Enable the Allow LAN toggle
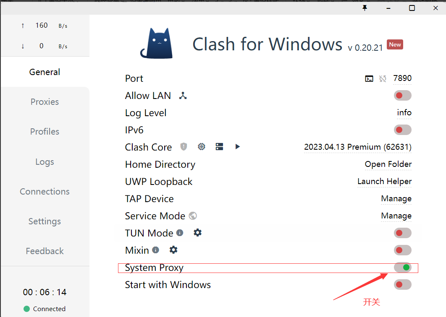Image resolution: width=446 pixels, height=317 pixels. [402, 96]
